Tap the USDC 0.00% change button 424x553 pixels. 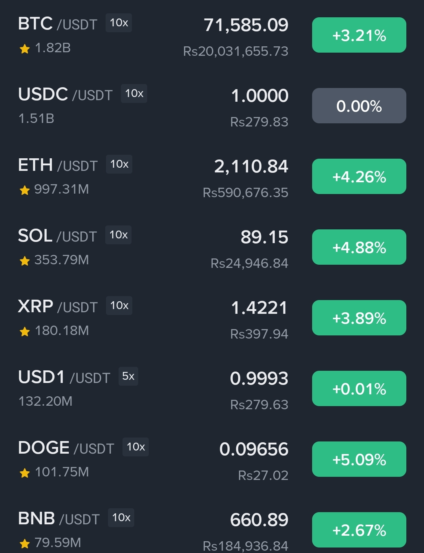point(359,106)
